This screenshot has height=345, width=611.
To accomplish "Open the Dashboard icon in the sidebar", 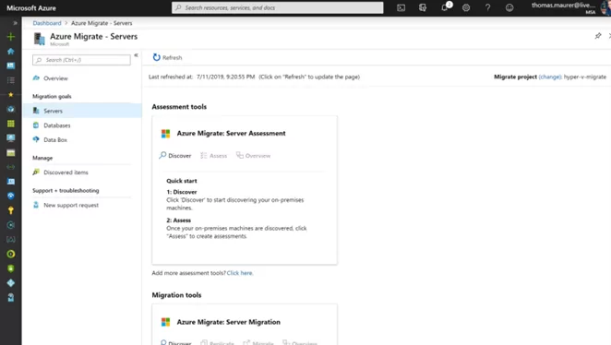I will pyautogui.click(x=11, y=65).
